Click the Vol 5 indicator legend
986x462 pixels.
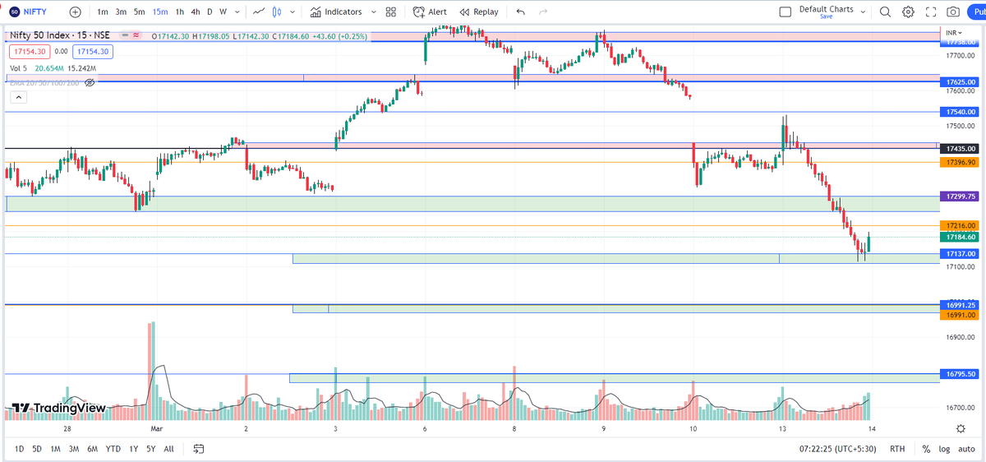(20, 68)
